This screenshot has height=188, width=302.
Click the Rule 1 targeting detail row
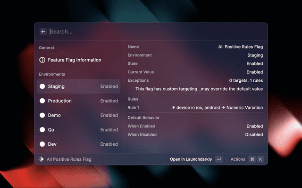tap(195, 108)
